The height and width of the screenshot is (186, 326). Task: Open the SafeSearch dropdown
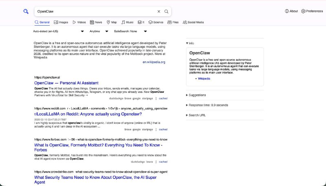coord(130,31)
